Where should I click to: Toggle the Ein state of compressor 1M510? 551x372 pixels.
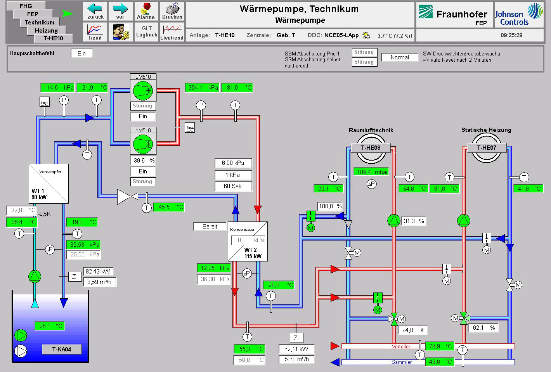coord(143,171)
